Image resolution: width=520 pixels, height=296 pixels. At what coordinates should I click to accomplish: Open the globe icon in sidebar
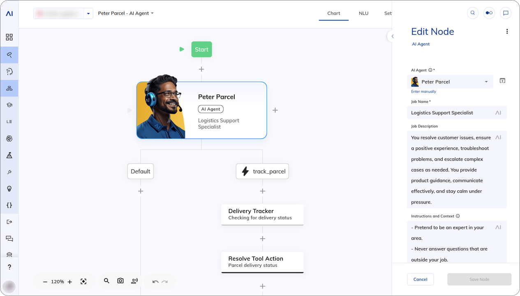[x=9, y=139]
